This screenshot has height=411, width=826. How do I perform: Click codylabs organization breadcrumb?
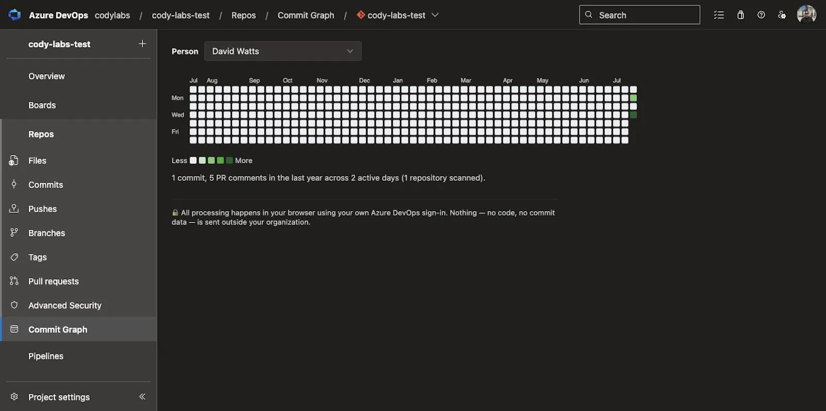112,15
